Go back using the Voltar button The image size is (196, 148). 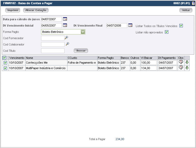186,10
